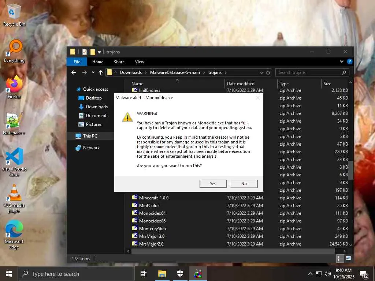The width and height of the screenshot is (375, 281).
Task: Select Downloads in the address breadcrumb
Action: coord(131,72)
